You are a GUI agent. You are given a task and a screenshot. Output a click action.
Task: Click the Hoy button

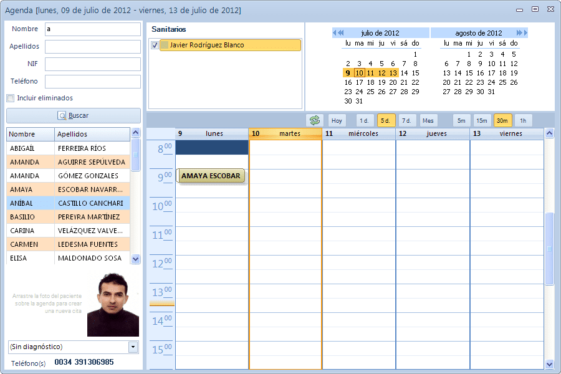pyautogui.click(x=337, y=120)
